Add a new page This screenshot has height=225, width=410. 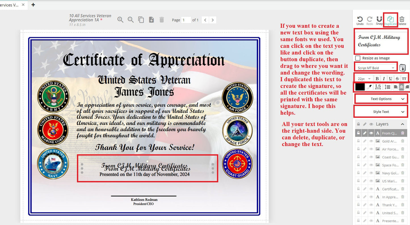[152, 20]
